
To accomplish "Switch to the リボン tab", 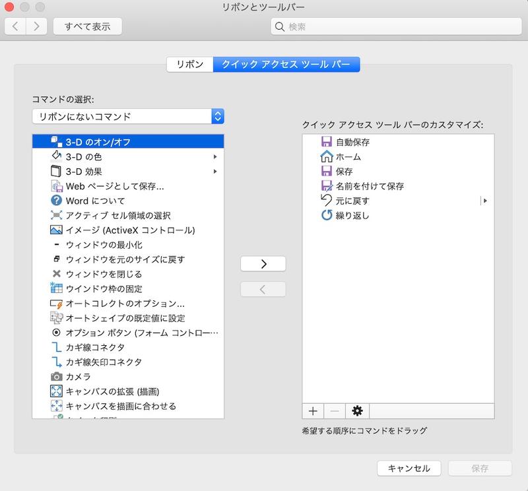I will tap(190, 65).
